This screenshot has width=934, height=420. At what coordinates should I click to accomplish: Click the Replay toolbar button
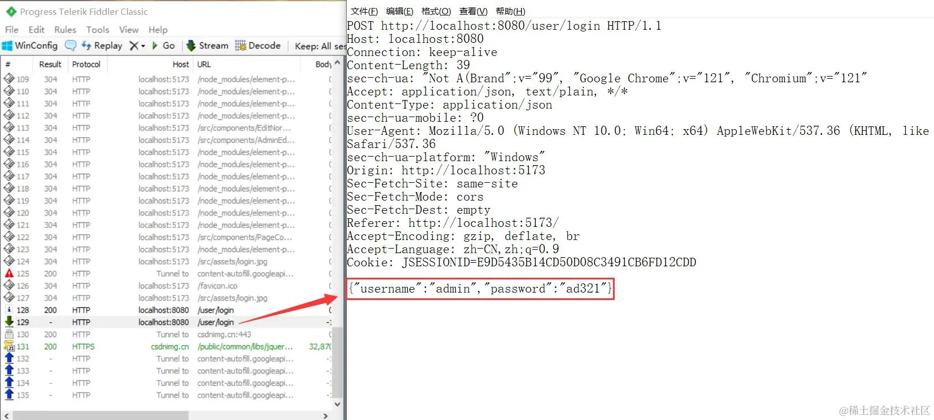click(102, 46)
